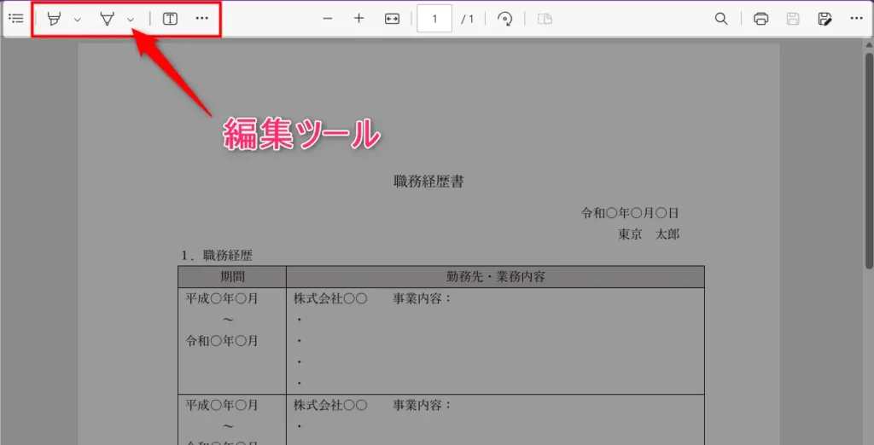874x445 pixels.
Task: Open the find search tool
Action: (x=721, y=19)
